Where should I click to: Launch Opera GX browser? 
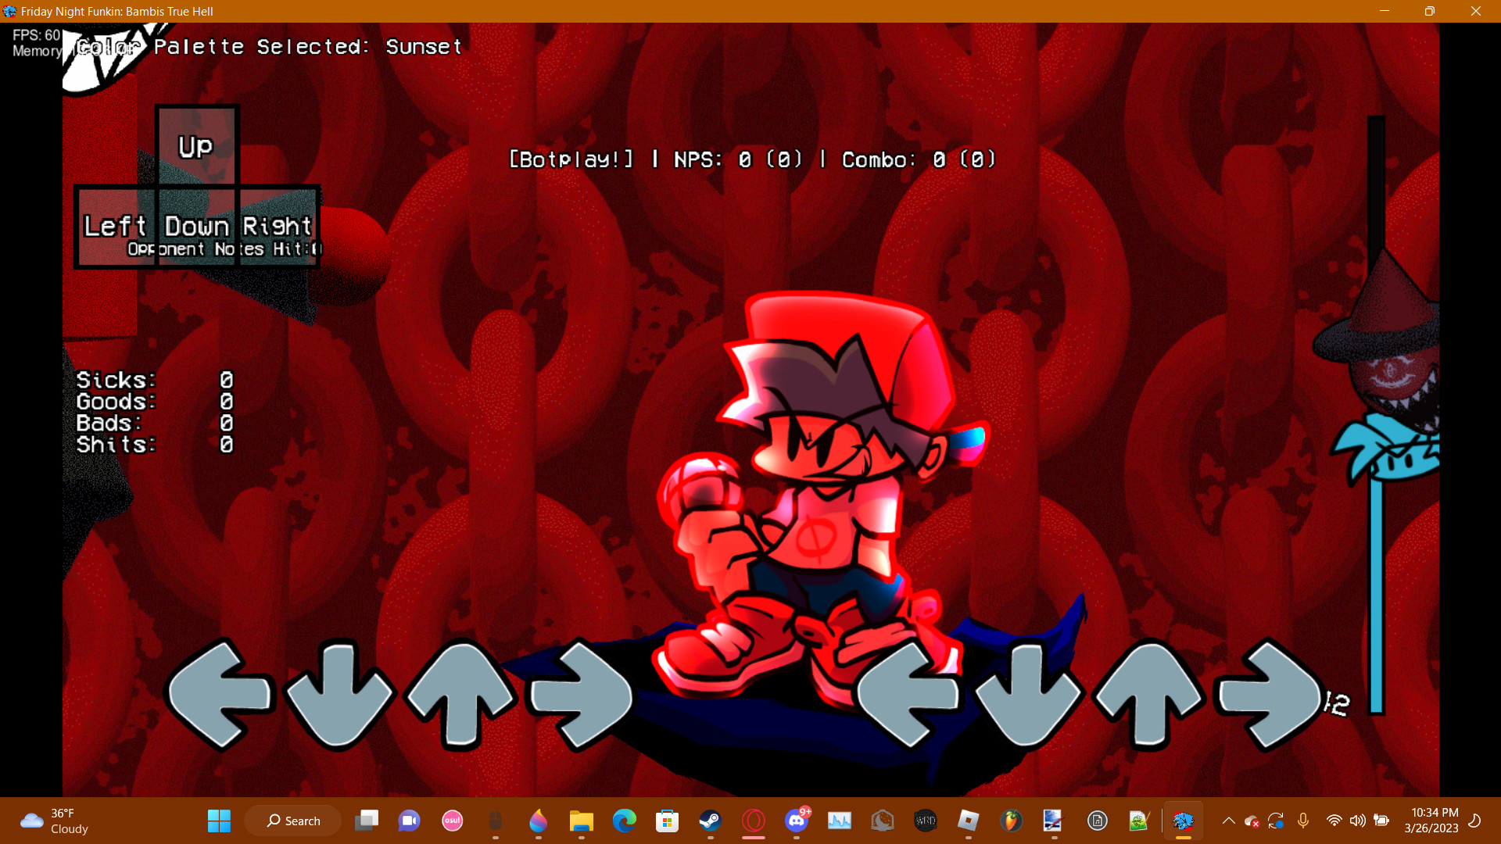tap(753, 821)
